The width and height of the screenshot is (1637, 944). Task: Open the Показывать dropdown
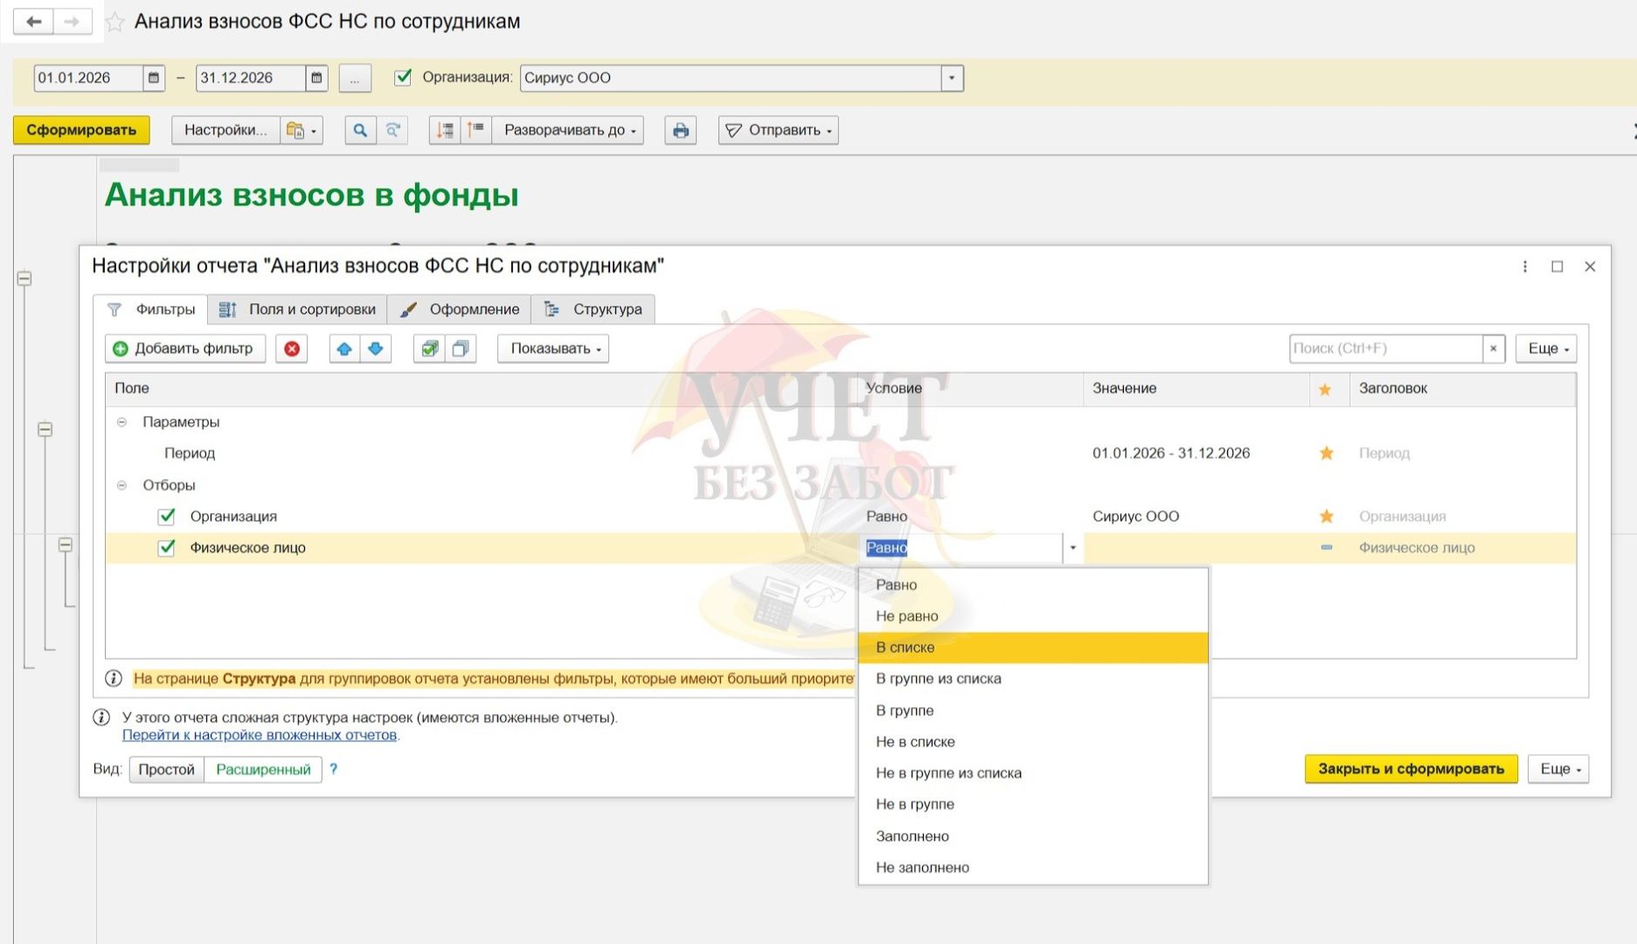coord(553,349)
